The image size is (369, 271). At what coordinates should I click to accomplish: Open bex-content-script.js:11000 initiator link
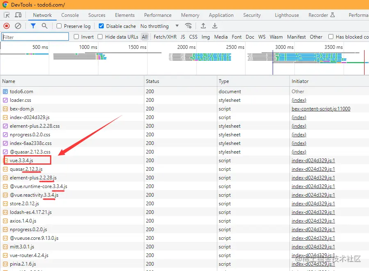tap(321, 109)
